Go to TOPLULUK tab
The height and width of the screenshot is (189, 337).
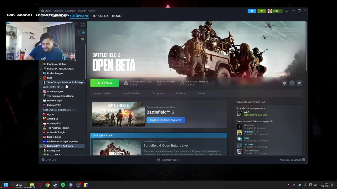click(100, 16)
